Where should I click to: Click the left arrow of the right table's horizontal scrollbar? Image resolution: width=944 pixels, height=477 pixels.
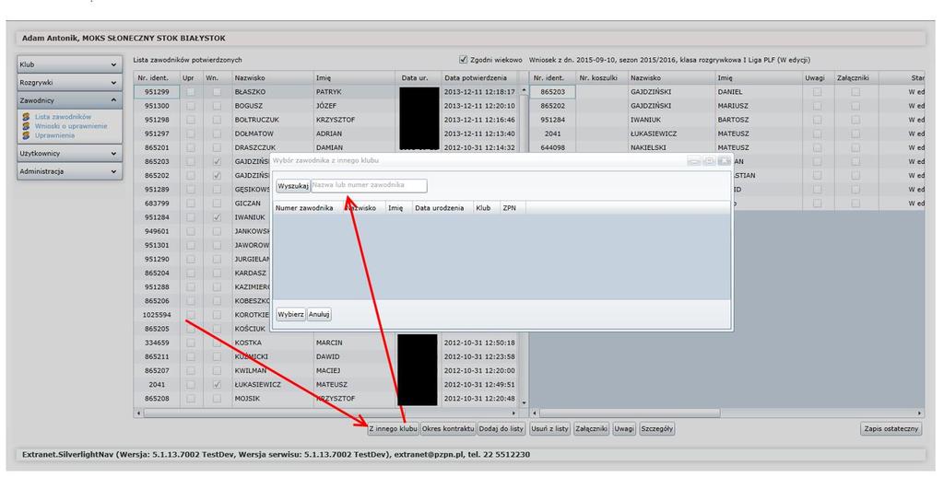[x=534, y=413]
